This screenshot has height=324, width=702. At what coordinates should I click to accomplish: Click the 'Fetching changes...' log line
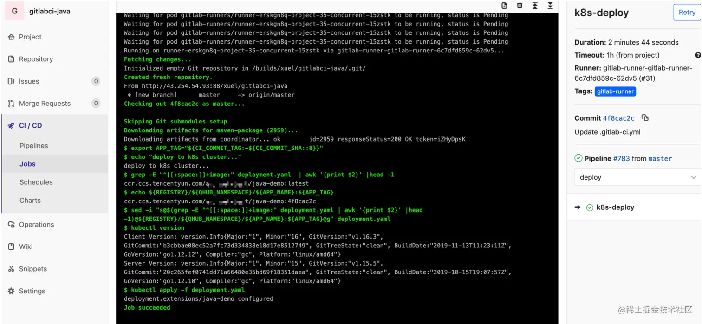click(157, 59)
